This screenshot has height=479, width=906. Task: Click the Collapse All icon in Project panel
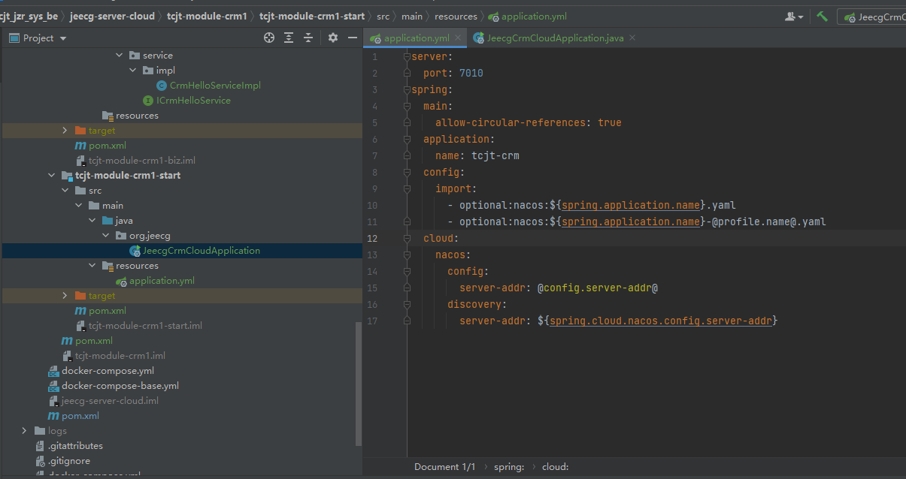308,38
